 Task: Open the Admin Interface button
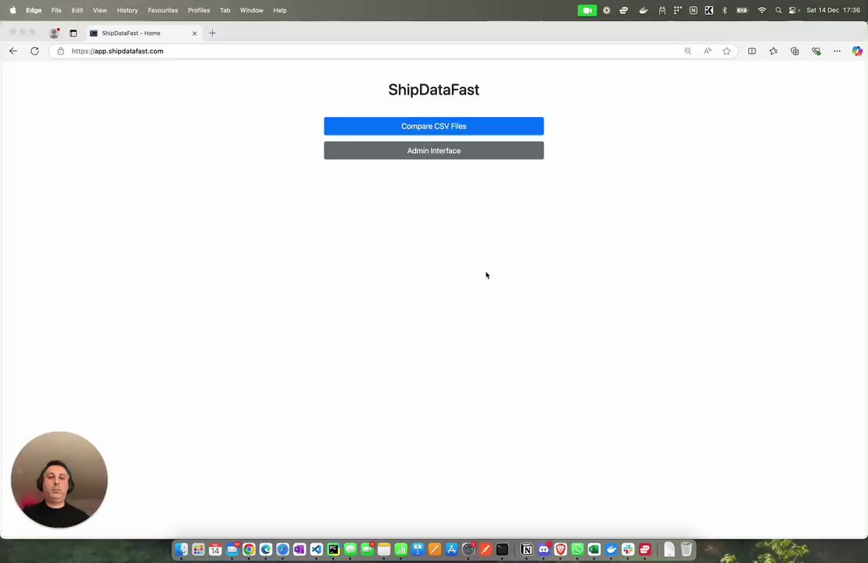pyautogui.click(x=433, y=151)
